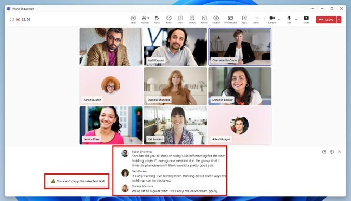Screen dimensions: 351x201
Task: Open title bar more options ellipsis
Action: pos(312,8)
